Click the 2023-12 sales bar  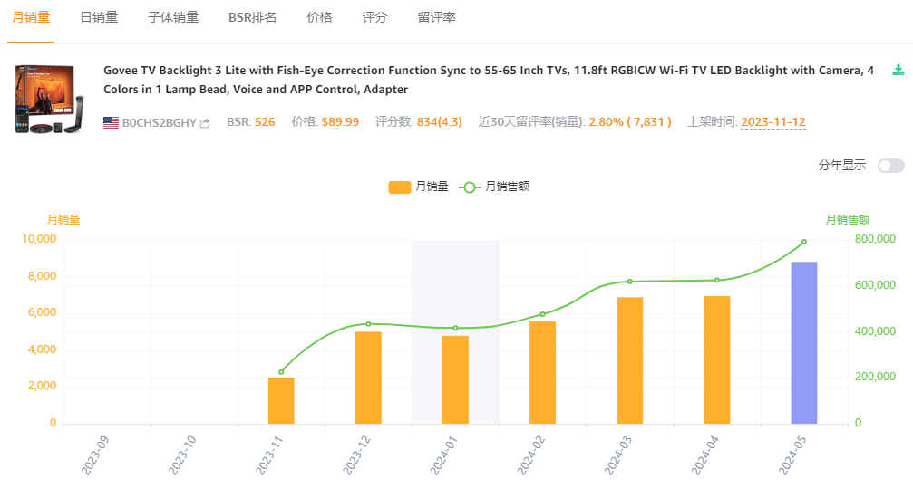tap(369, 378)
